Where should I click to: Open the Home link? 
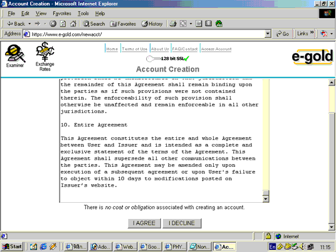112,49
